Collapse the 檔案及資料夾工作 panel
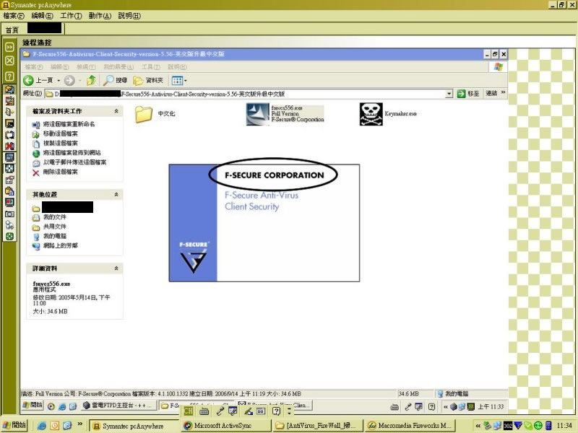The height and width of the screenshot is (433, 578). coord(116,111)
